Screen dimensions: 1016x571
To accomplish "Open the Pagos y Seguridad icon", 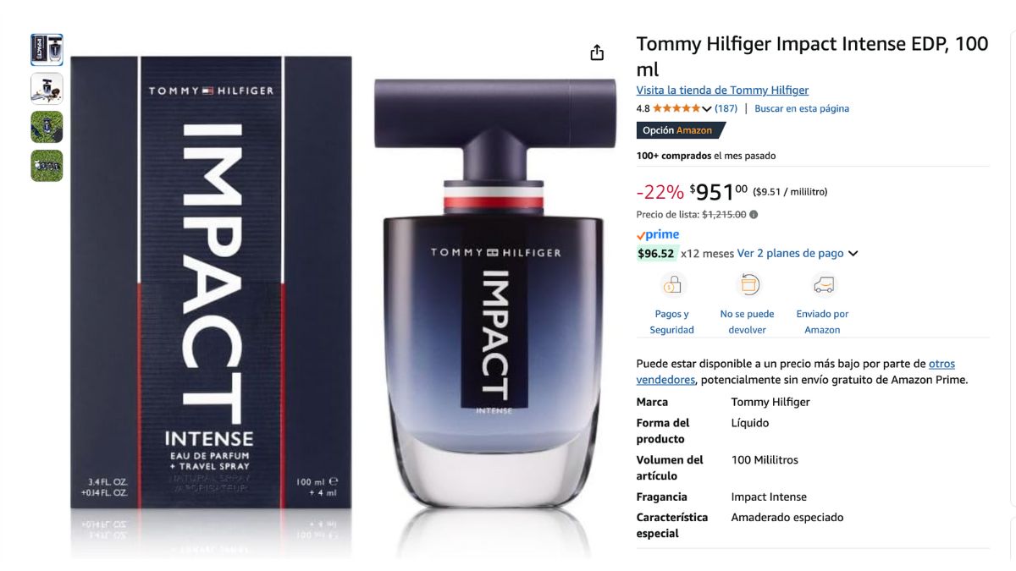I will pyautogui.click(x=672, y=285).
